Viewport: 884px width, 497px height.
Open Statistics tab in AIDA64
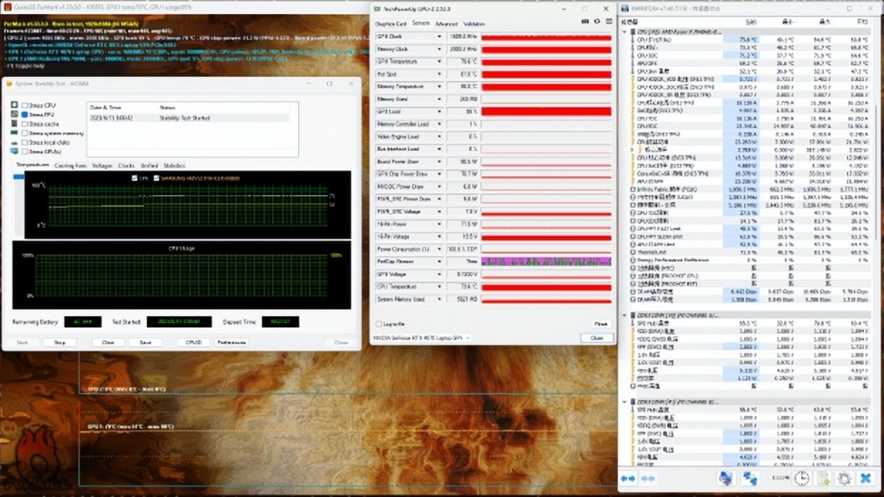click(x=174, y=166)
